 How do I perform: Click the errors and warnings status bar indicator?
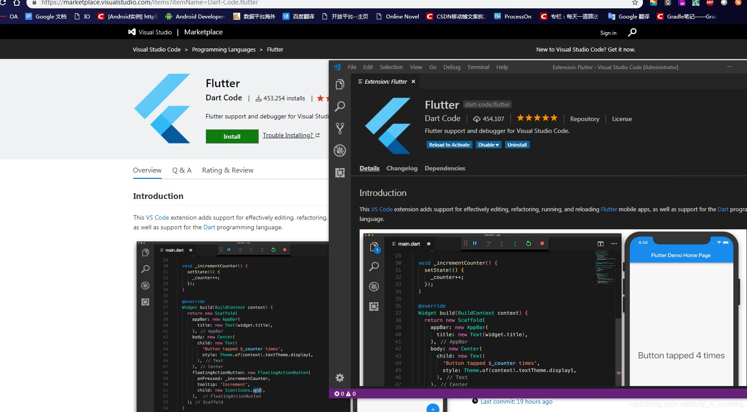click(345, 394)
